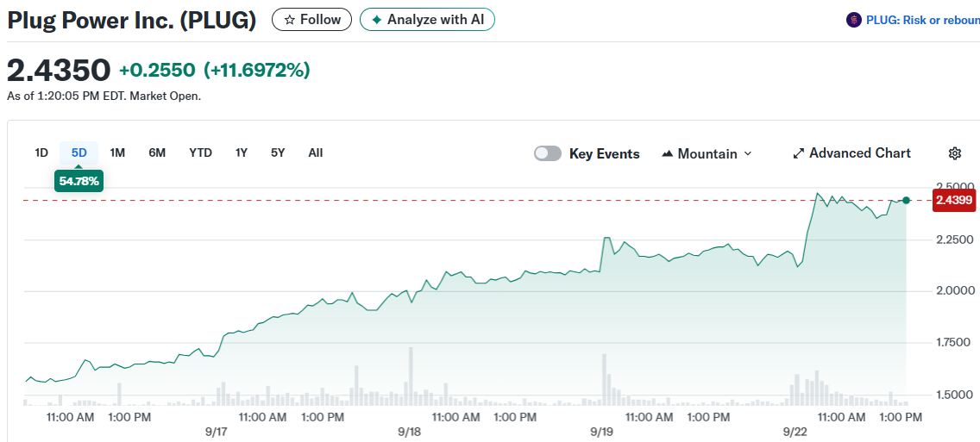The height and width of the screenshot is (442, 980).
Task: Click the 2.4399 current price label
Action: coord(954,200)
